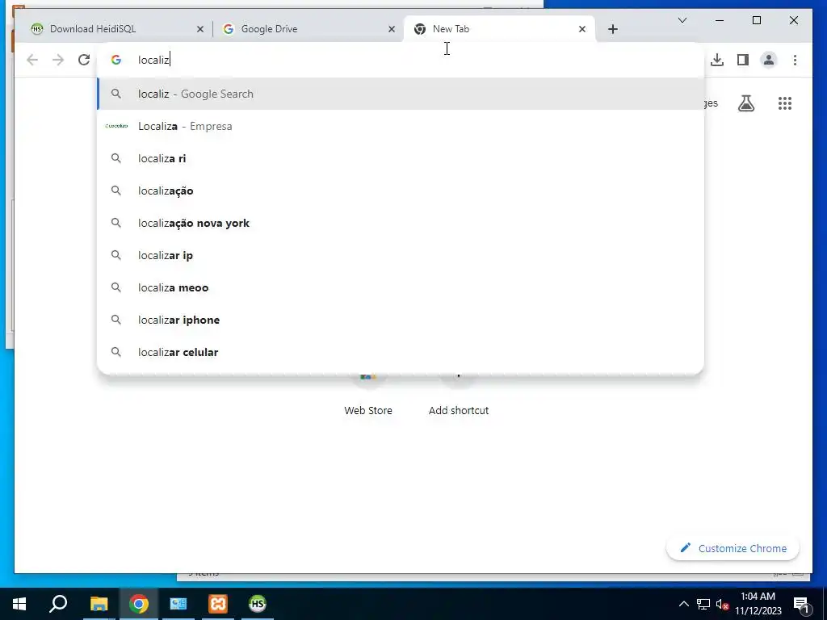Go back using the browser back arrow

[32, 60]
